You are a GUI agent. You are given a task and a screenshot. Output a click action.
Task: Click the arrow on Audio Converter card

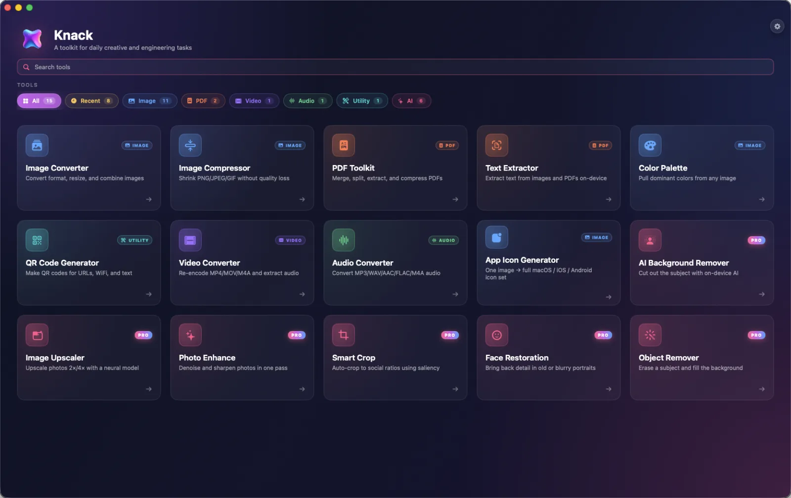coord(455,294)
